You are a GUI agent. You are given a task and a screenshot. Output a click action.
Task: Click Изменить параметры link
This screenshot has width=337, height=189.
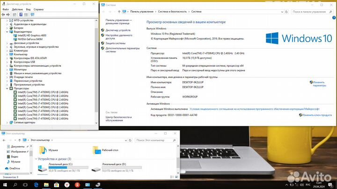point(319,84)
